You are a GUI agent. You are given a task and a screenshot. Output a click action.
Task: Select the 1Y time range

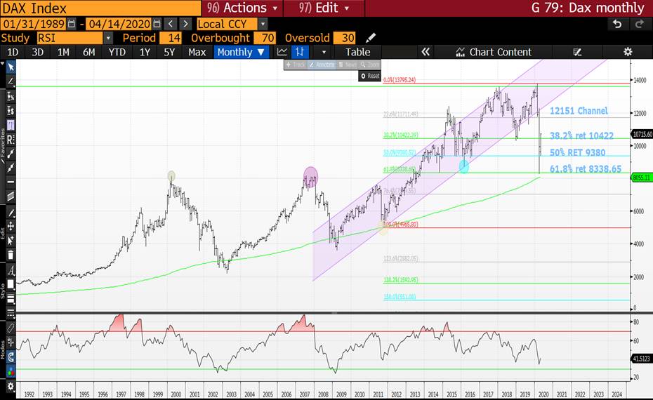coord(145,52)
